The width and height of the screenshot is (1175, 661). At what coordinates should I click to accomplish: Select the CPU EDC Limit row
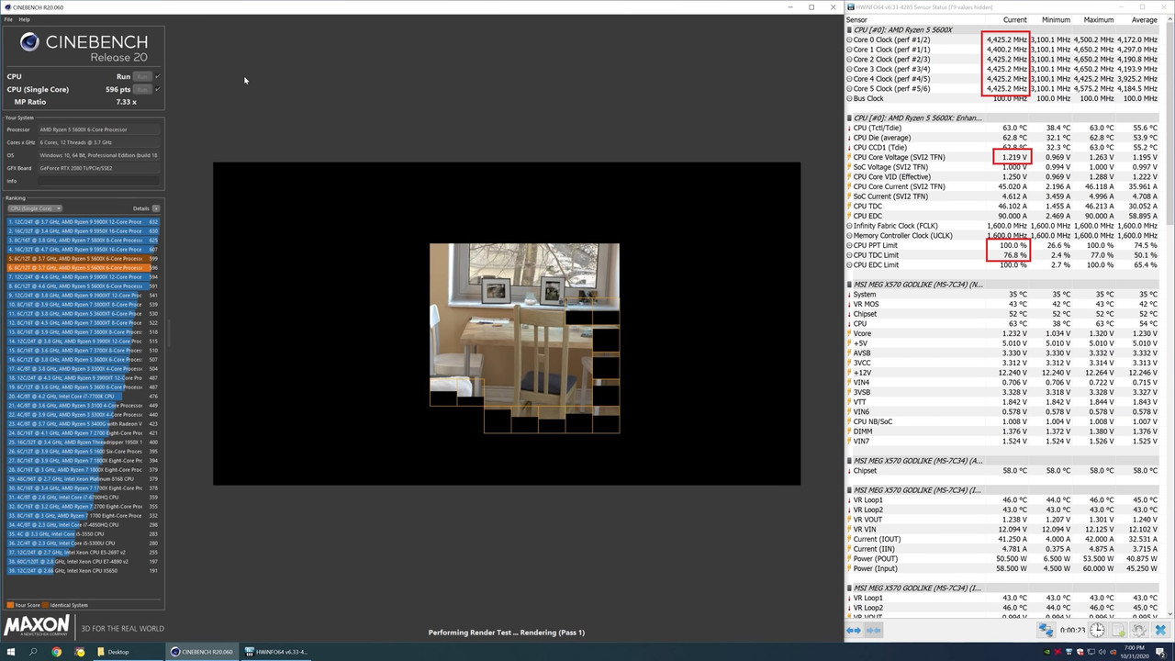click(x=1002, y=264)
